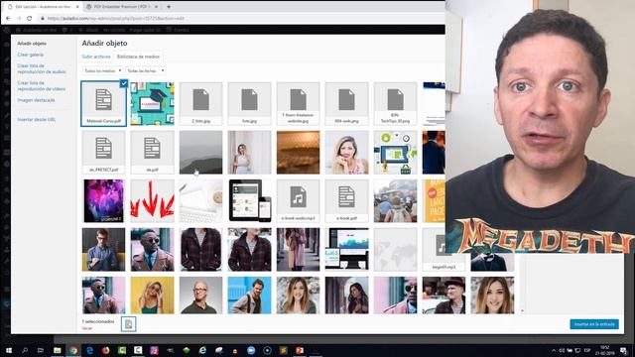This screenshot has height=357, width=635.
Task: Select the golden brown texture thumbnail
Action: pyautogui.click(x=298, y=152)
